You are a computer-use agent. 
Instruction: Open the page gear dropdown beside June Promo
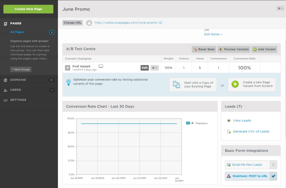[280, 8]
